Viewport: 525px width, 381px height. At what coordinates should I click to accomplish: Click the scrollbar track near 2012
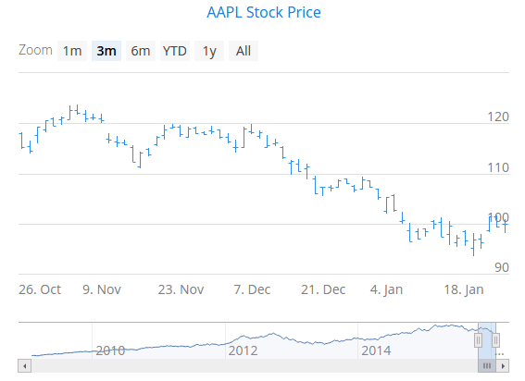pos(243,365)
